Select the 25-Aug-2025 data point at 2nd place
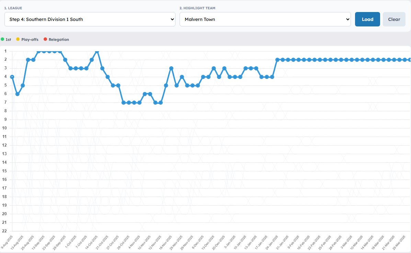The height and width of the screenshot is (253, 411). coord(33,60)
